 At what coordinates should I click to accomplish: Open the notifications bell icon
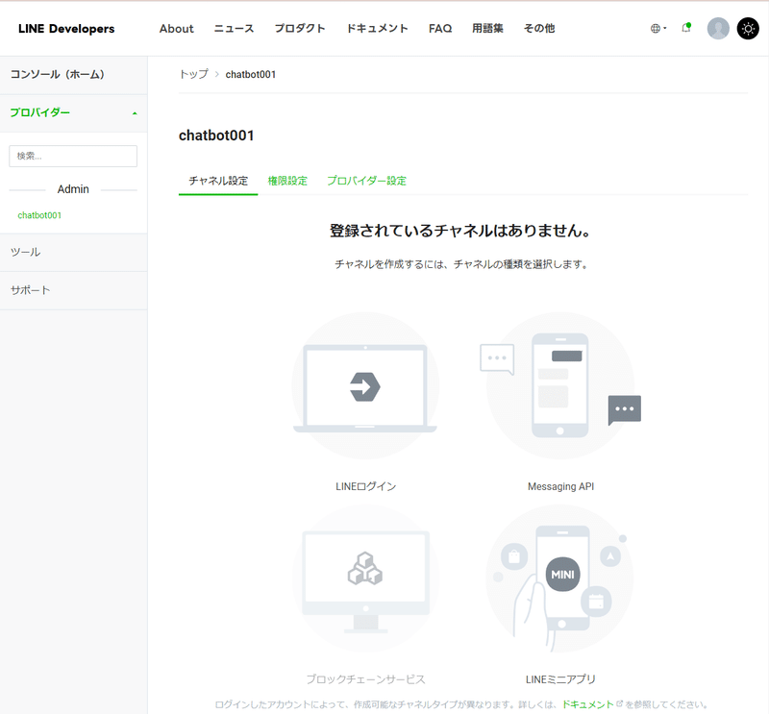click(x=686, y=28)
